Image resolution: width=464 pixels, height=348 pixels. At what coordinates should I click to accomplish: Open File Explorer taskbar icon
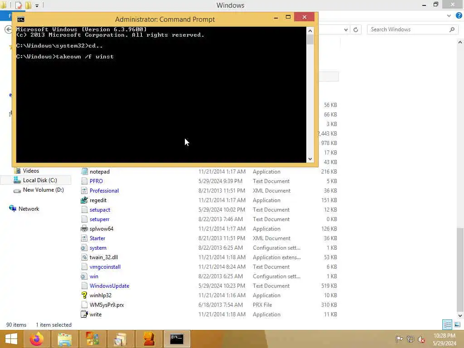point(64,339)
